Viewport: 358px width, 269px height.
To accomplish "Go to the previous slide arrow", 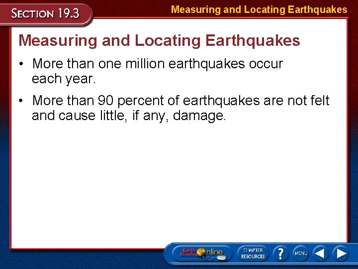I will [x=320, y=254].
